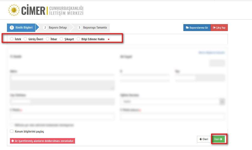Switch to the Kimlik Bilgileri step tab
Viewport: 252px width, 150px height.
21,27
